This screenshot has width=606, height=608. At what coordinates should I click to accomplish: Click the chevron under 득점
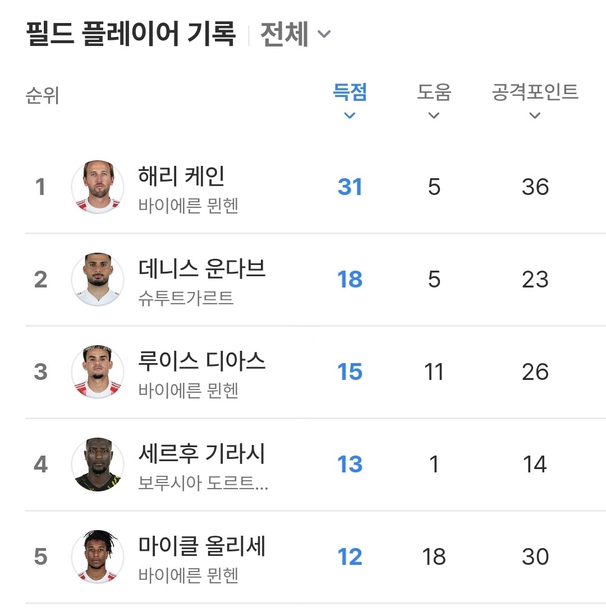pos(350,115)
